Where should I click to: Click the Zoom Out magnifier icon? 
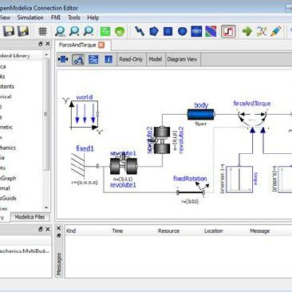click(88, 31)
